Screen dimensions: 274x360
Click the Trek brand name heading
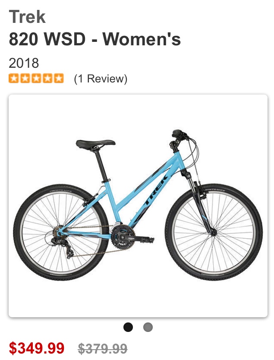[x=27, y=16]
